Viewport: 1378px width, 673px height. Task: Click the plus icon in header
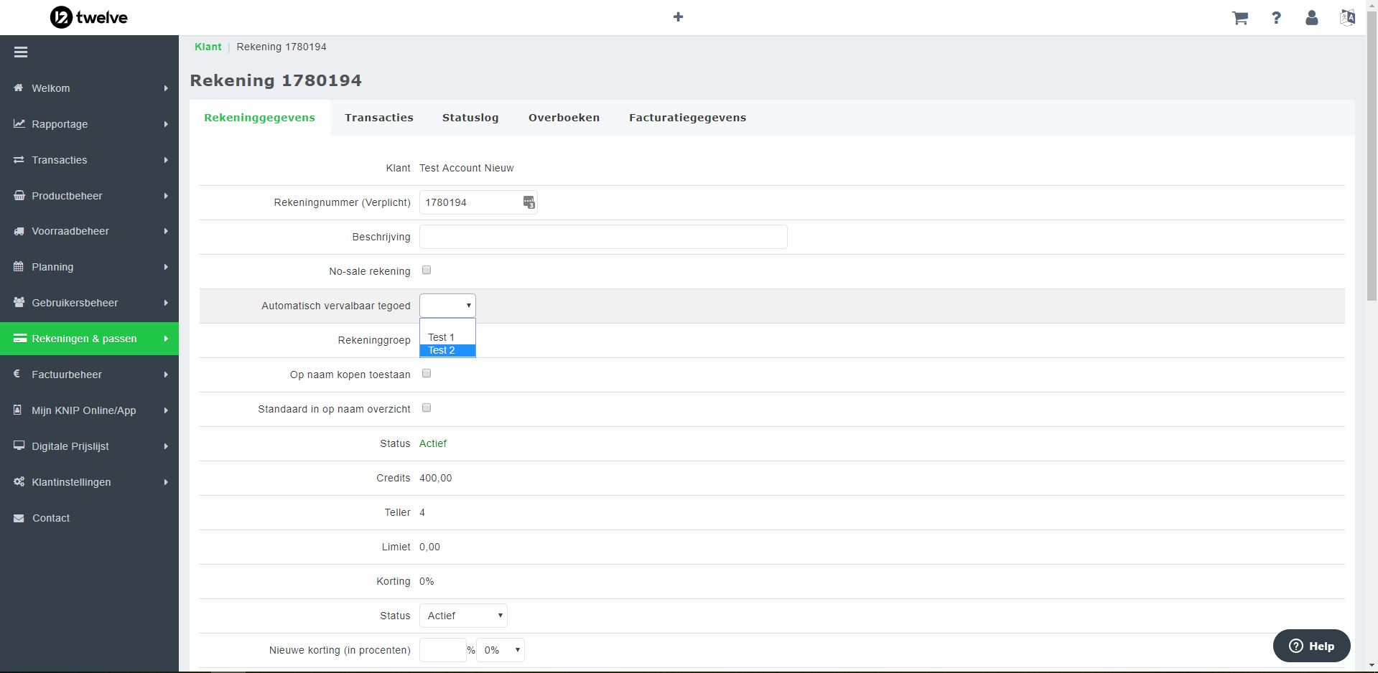pos(678,17)
